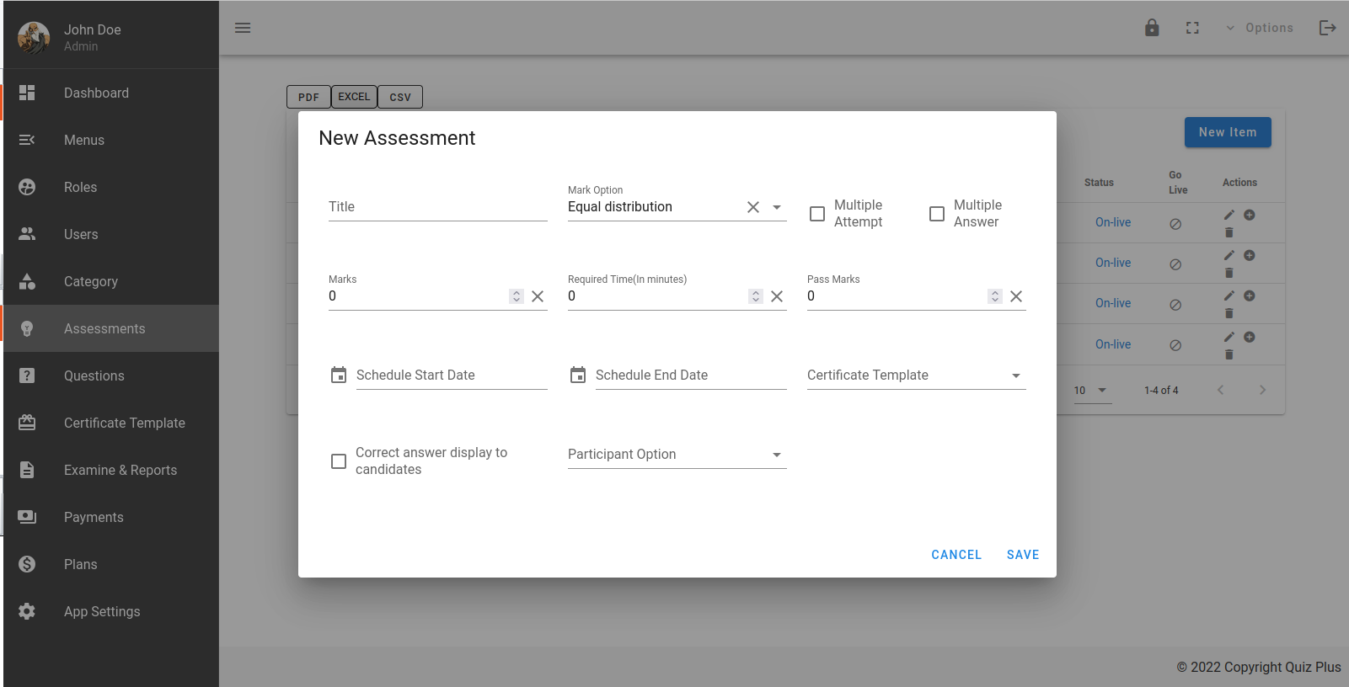Viewport: 1349px width, 687px height.
Task: Open the Participant Option dropdown
Action: 677,455
